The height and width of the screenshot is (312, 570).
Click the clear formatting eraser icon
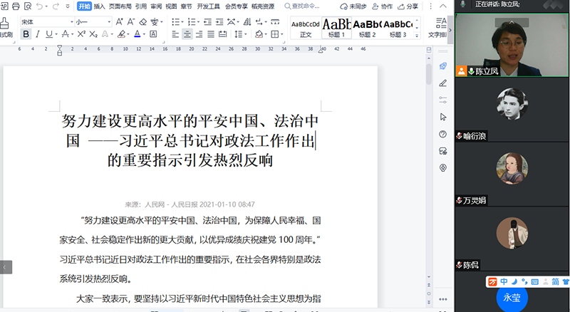143,22
